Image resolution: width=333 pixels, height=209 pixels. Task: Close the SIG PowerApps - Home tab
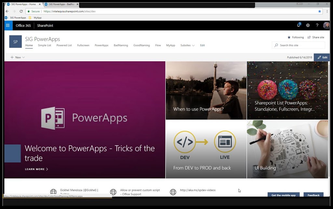coord(40,4)
